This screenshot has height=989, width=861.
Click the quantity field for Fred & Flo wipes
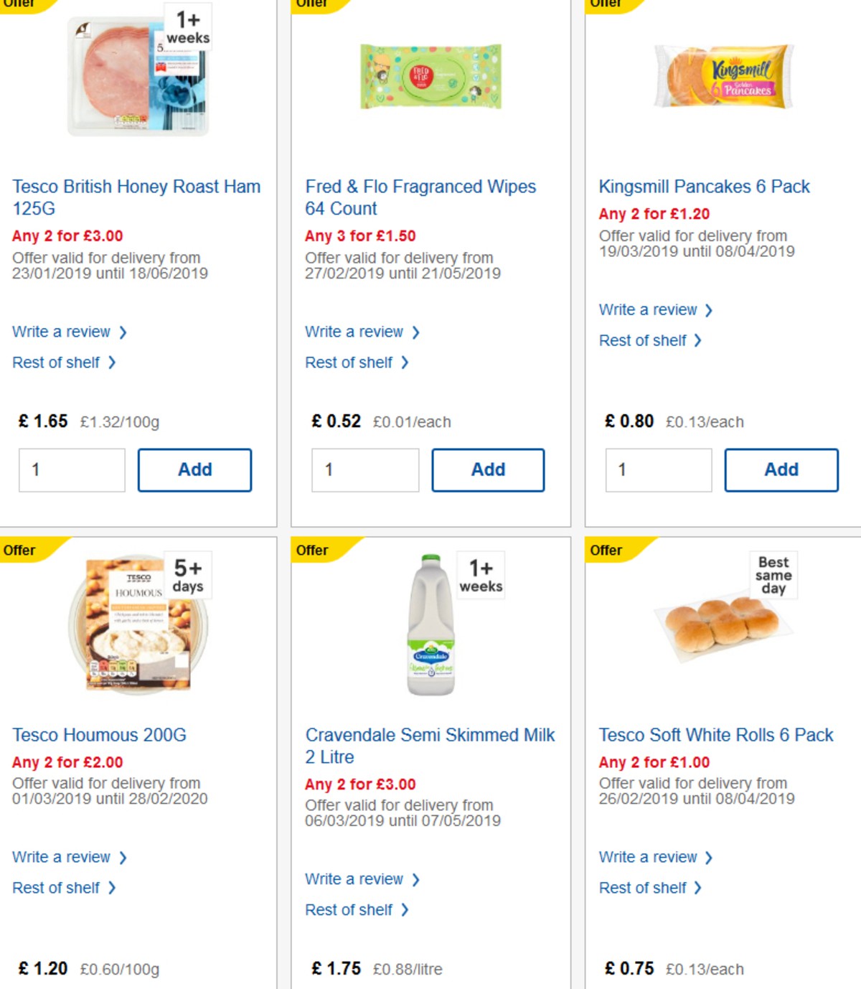(x=365, y=470)
